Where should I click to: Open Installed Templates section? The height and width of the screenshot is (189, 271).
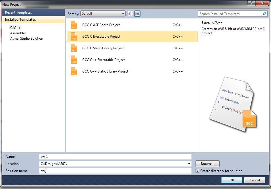pyautogui.click(x=33, y=20)
